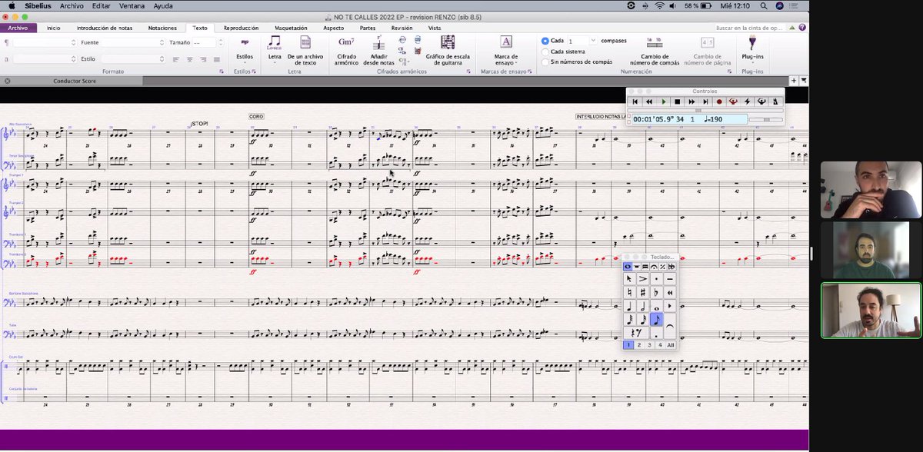
Task: Select the tenuto dash in keypad
Action: [670, 278]
